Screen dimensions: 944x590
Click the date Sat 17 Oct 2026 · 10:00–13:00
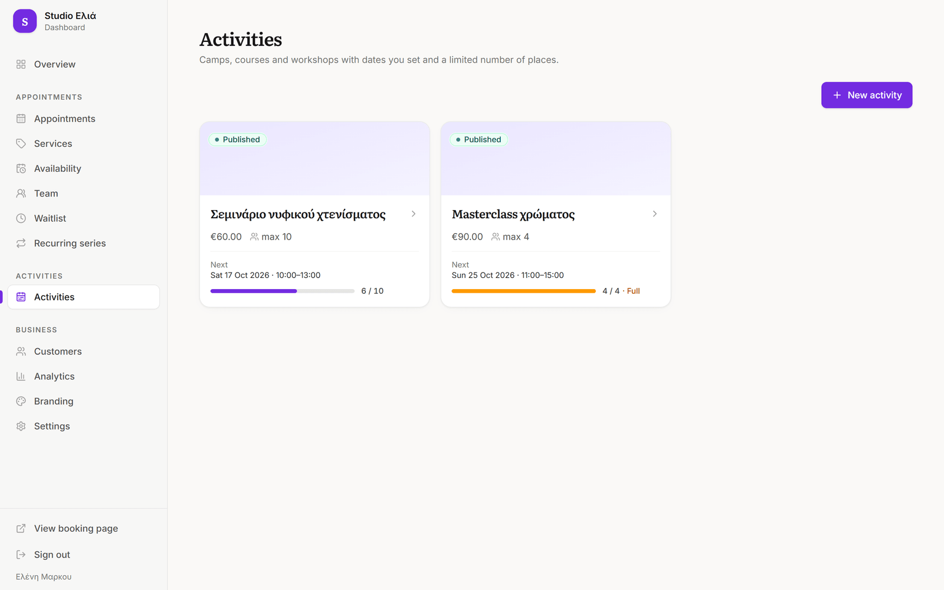[x=265, y=276]
